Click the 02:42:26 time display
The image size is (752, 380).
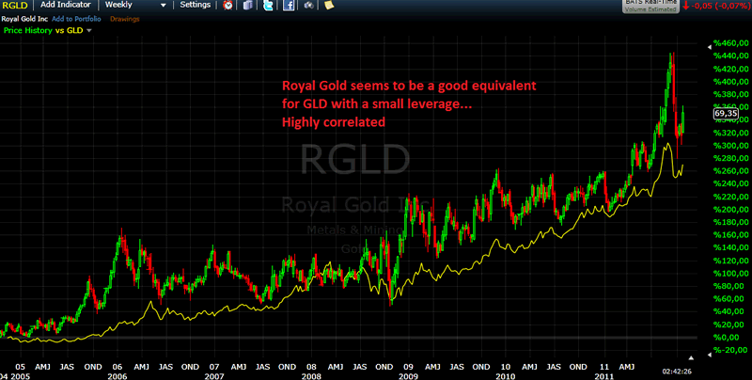[676, 371]
